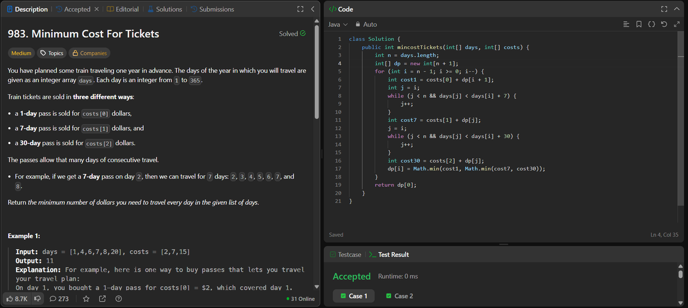
Task: Format code with align-lines icon
Action: [627, 25]
